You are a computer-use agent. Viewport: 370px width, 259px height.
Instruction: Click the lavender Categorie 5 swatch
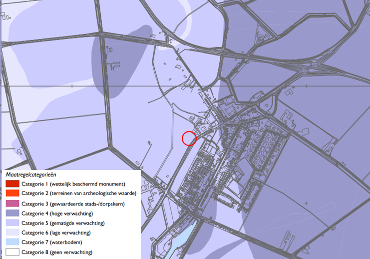tap(12, 223)
